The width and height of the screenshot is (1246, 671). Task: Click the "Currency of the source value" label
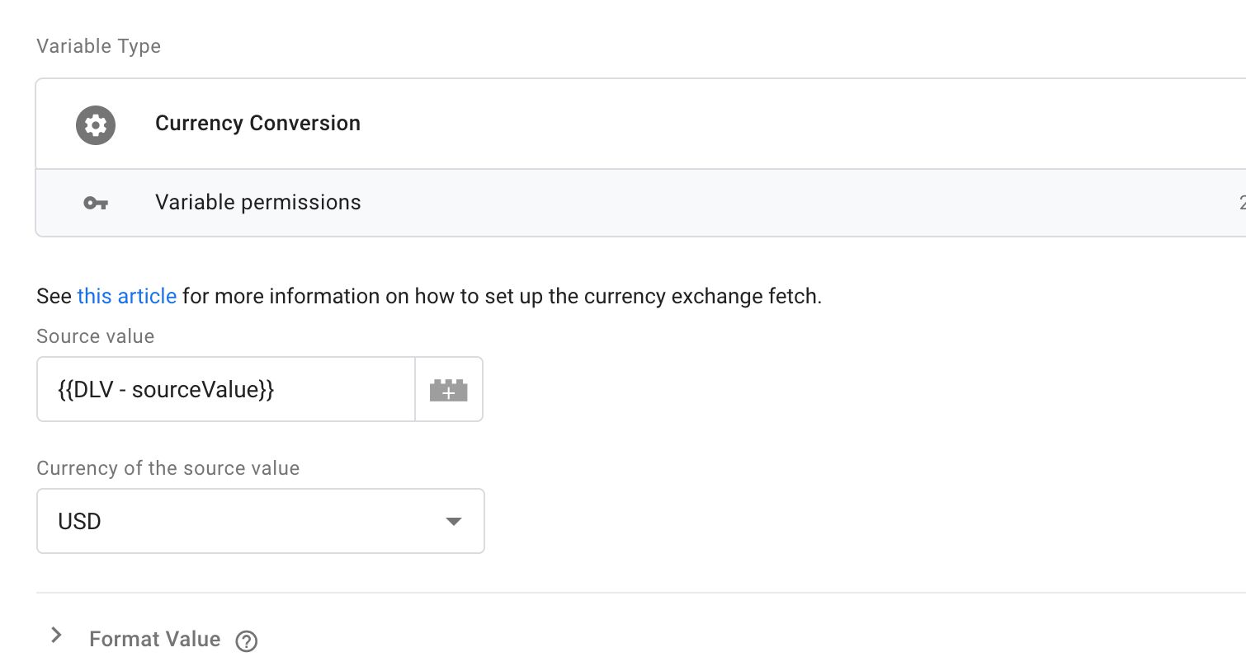168,468
